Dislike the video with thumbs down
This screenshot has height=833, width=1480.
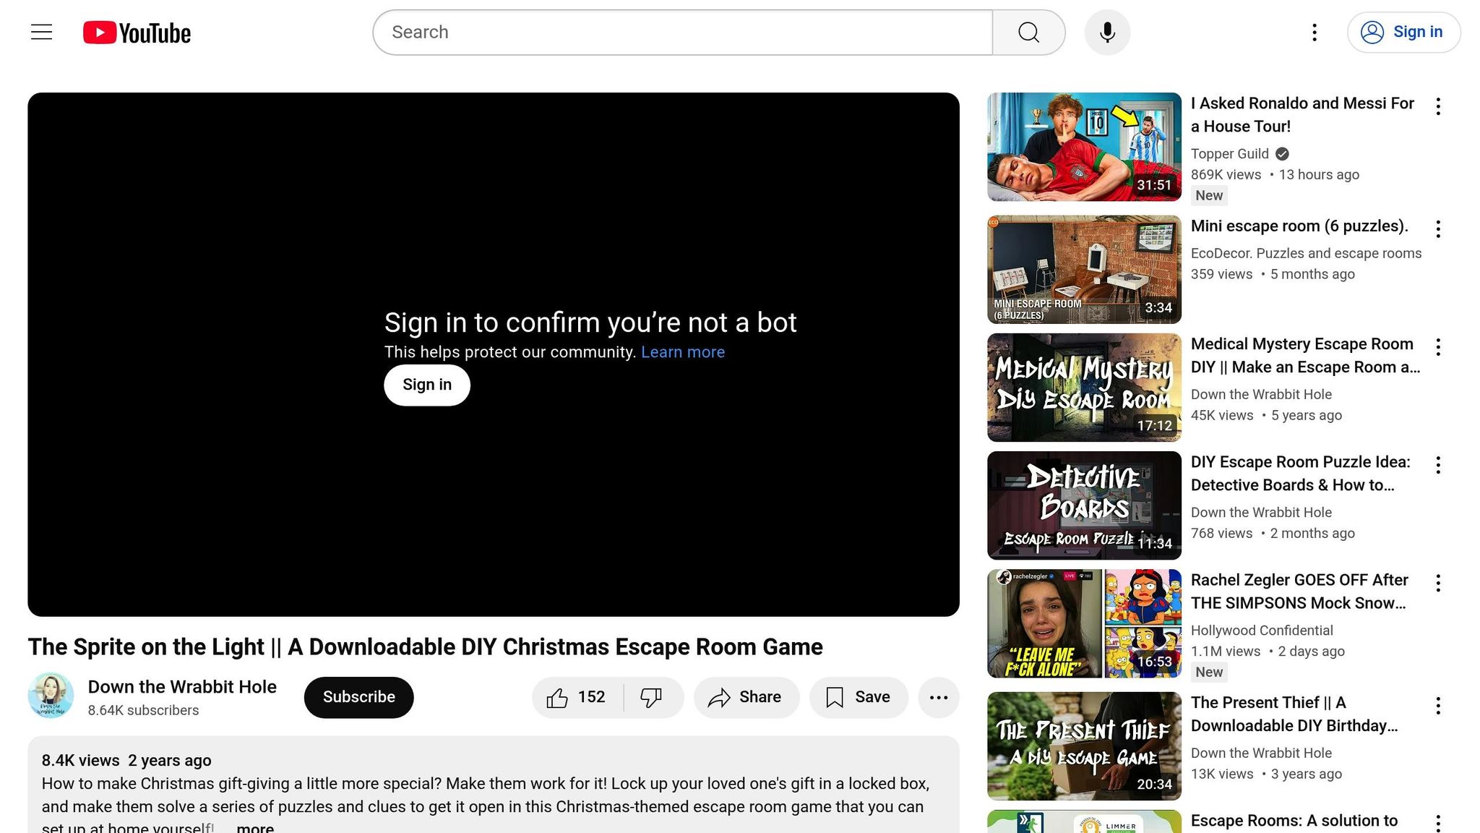(651, 697)
